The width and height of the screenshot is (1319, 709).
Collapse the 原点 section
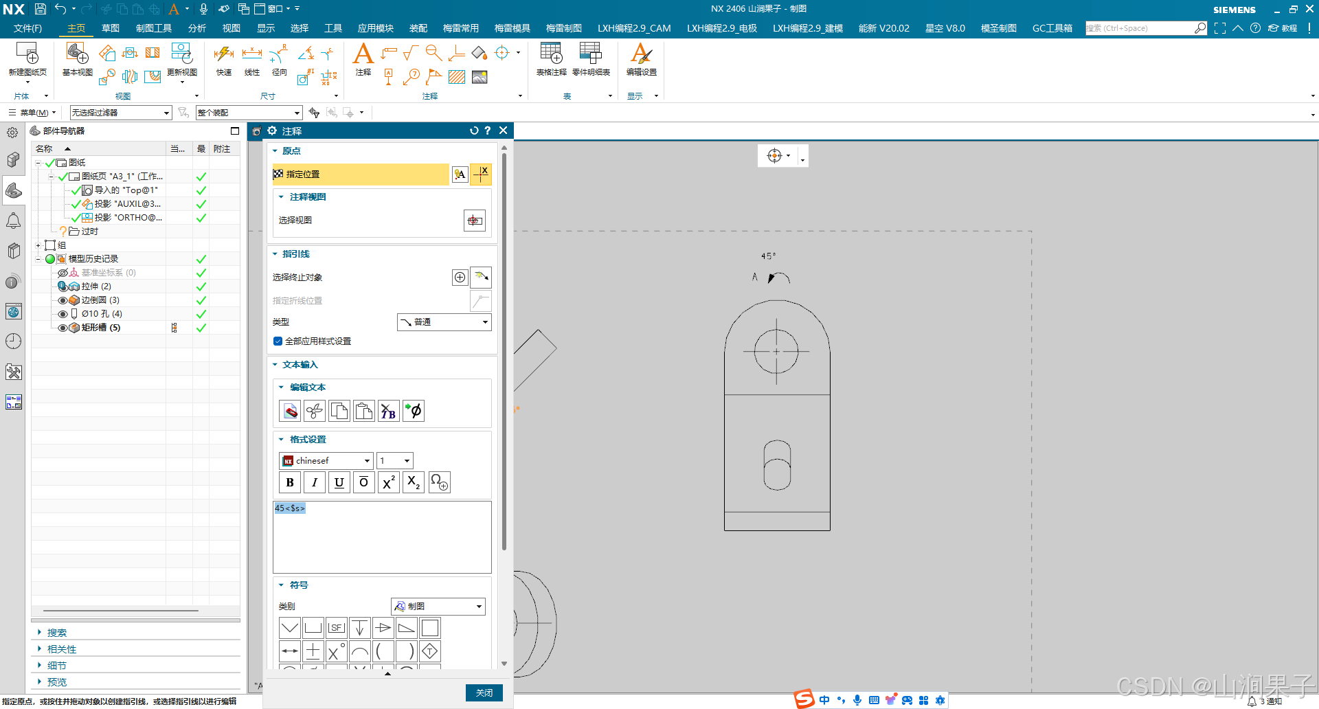[275, 151]
